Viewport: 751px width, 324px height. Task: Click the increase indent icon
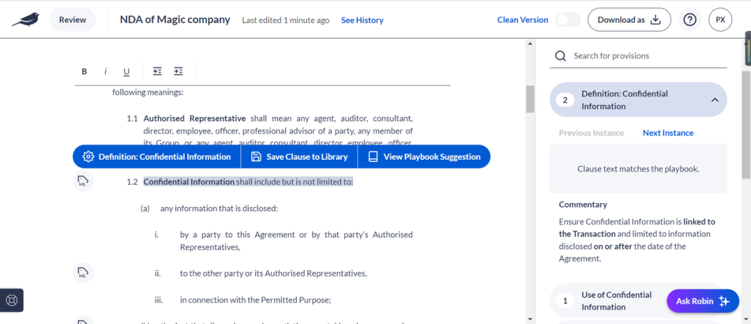tap(178, 72)
